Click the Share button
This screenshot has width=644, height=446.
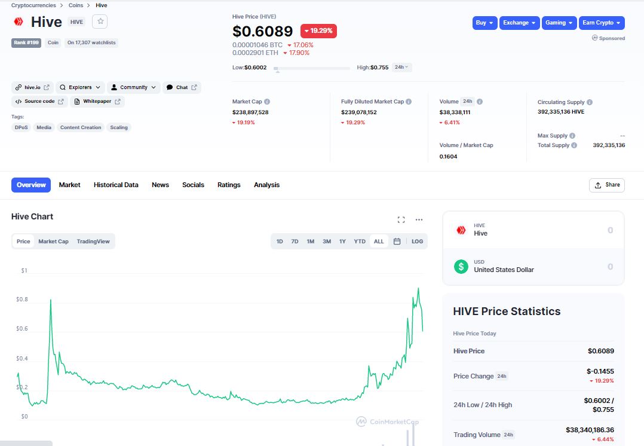[x=607, y=185]
